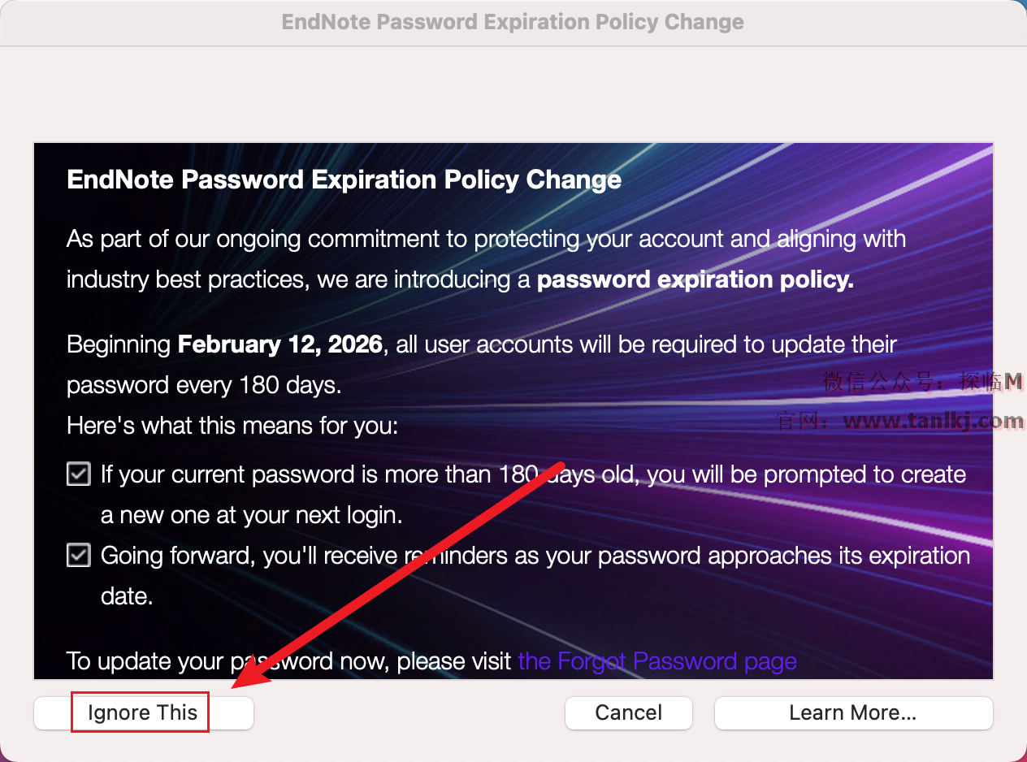Select the bold 'password expiration policy.' phrase
The image size is (1027, 762).
click(x=695, y=279)
